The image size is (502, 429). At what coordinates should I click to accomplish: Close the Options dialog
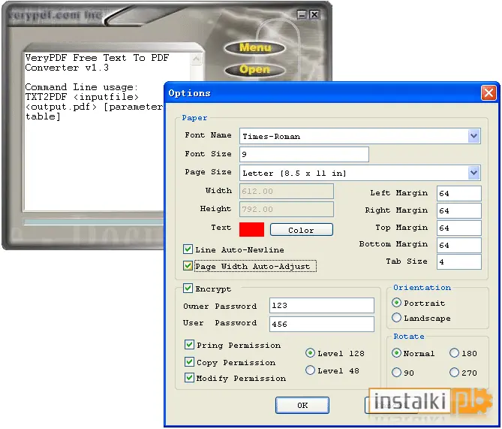[x=488, y=93]
